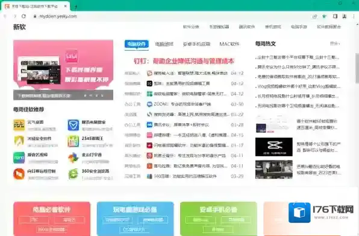359x236 pixels.
Task: Click the 网易云音乐 red icon
Action: tap(149, 156)
